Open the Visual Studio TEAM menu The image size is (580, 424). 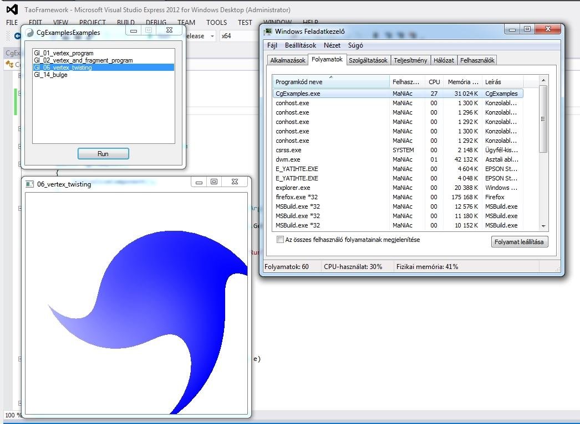(x=186, y=23)
